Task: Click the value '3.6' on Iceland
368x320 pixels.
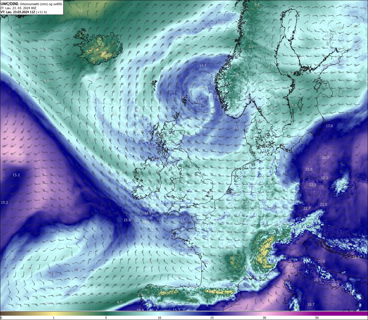Action: (85, 33)
